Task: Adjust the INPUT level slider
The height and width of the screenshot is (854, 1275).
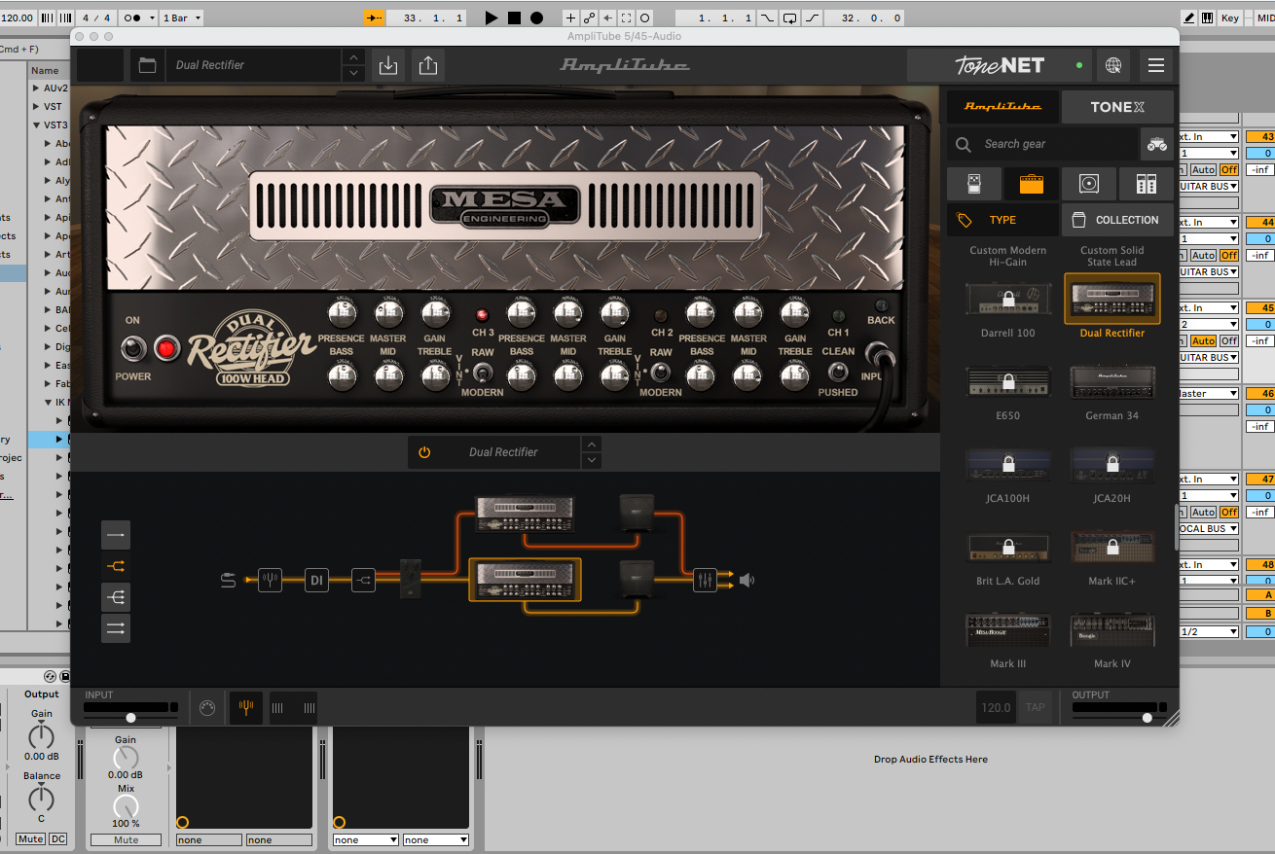Action: point(130,718)
